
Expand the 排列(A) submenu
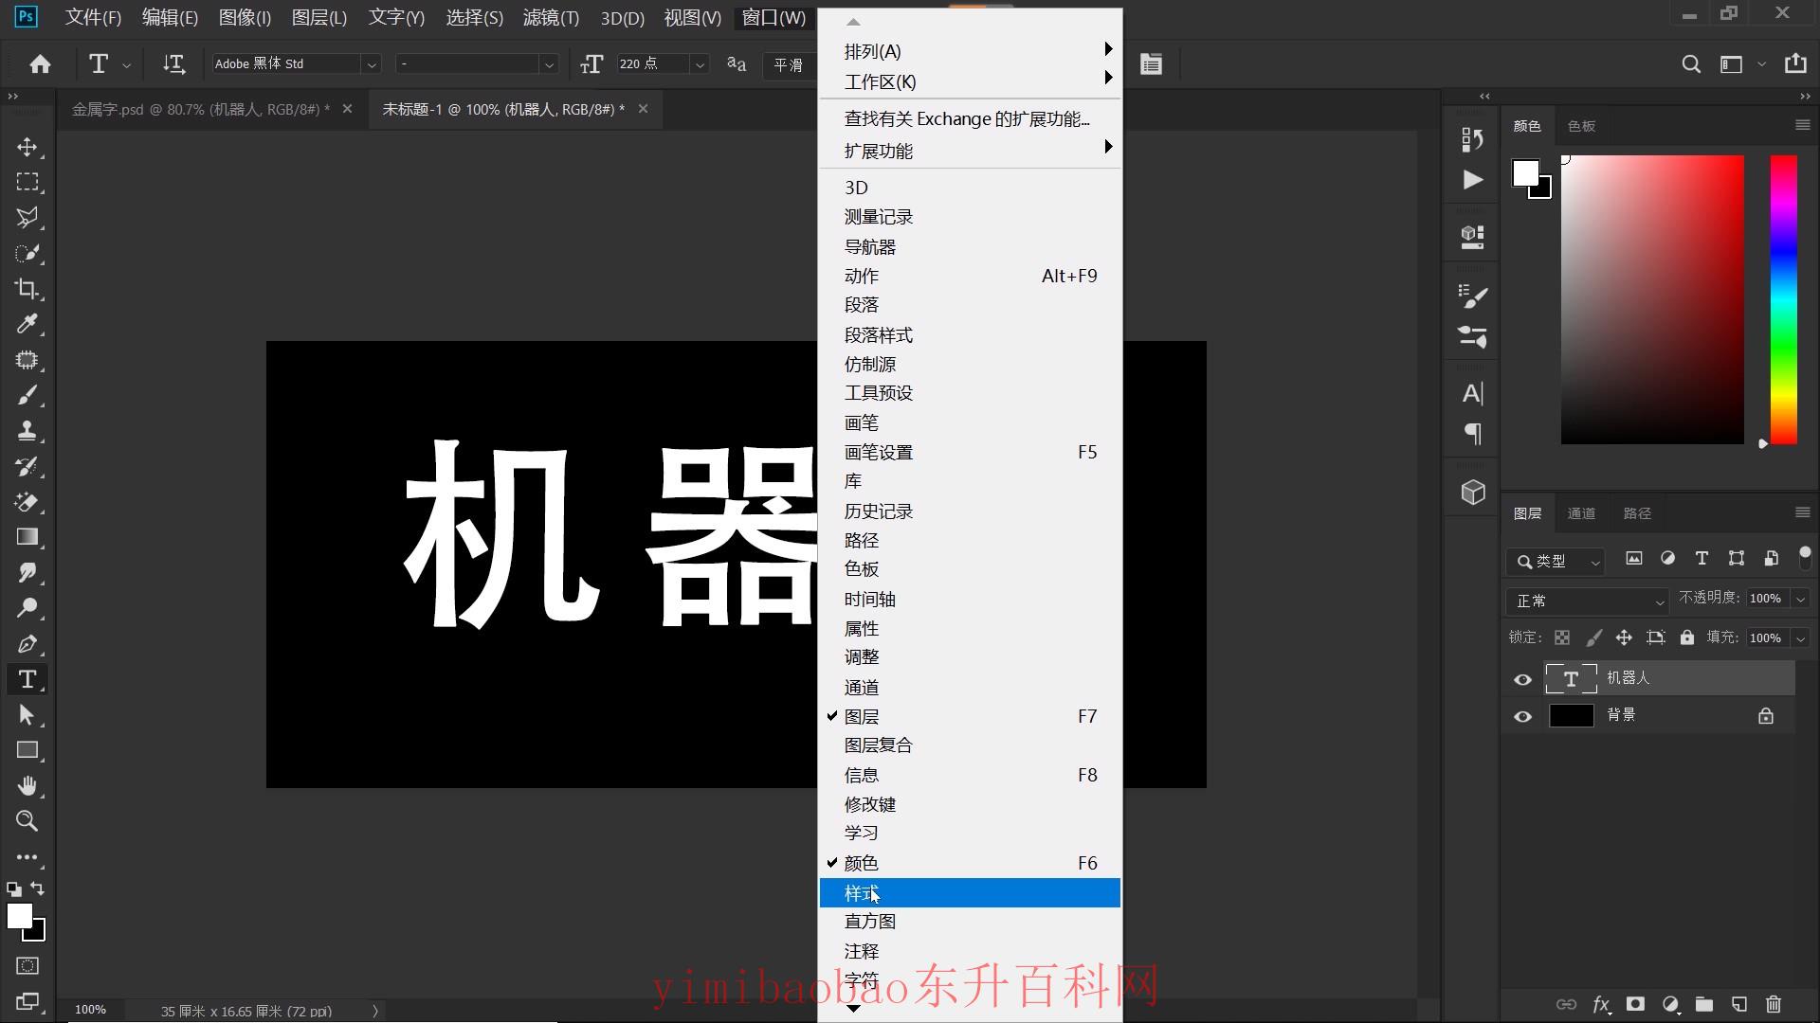tap(970, 51)
